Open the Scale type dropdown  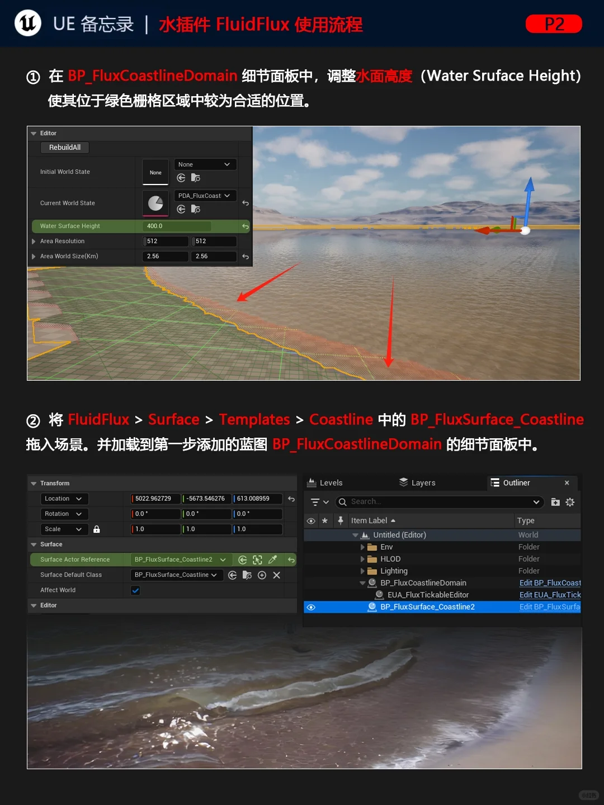coord(64,529)
